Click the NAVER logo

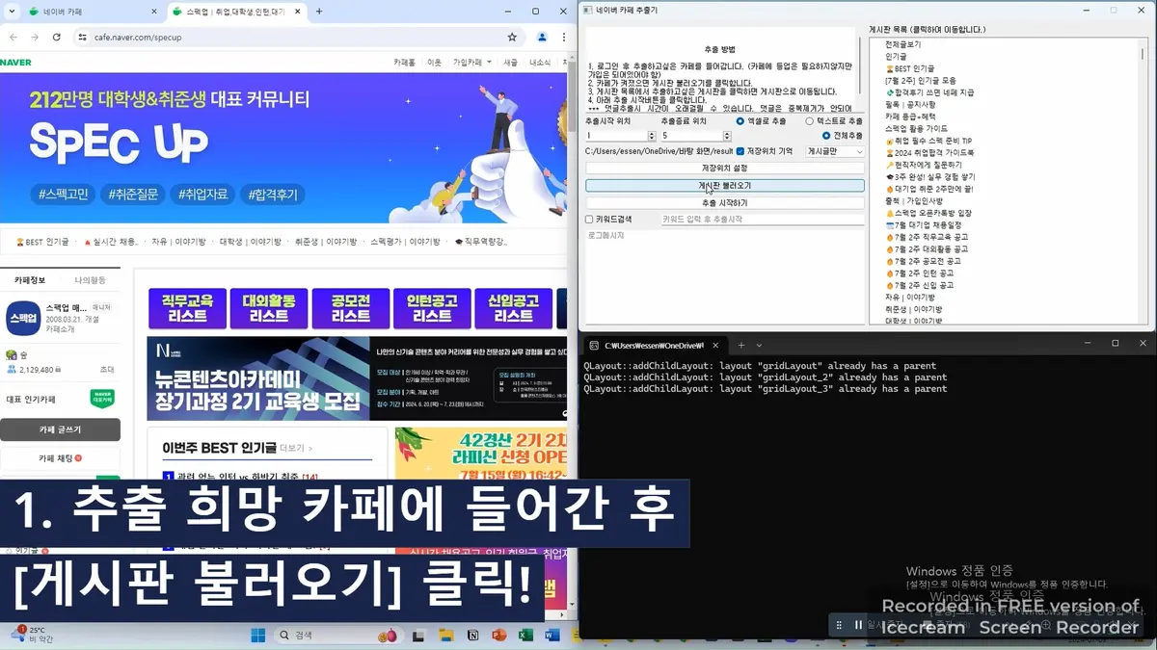[x=15, y=63]
